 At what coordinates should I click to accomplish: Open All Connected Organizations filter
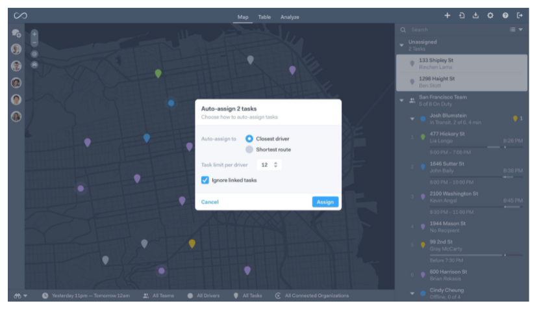pyautogui.click(x=312, y=296)
